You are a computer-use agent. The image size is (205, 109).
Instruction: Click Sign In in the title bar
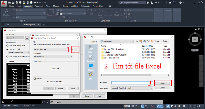[x=155, y=3]
